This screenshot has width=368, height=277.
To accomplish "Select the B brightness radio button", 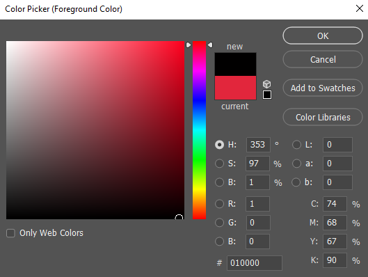I will (x=219, y=182).
